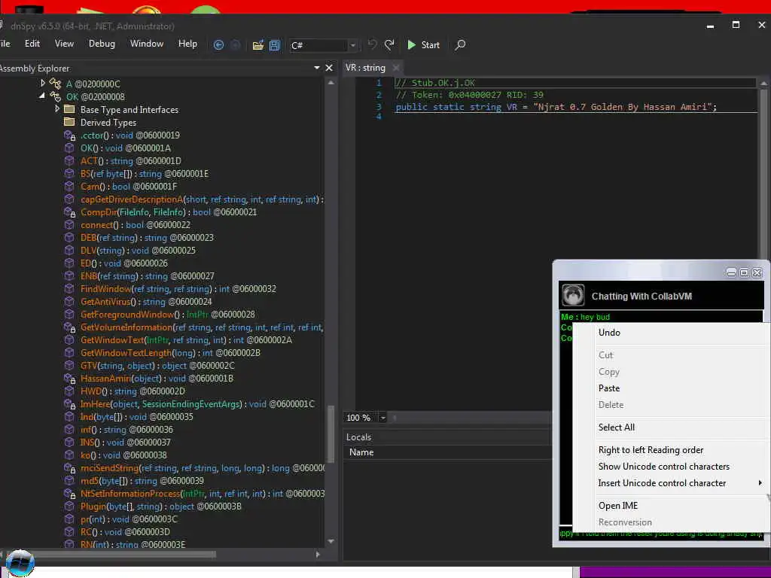Close the Assembly Explorer panel

pyautogui.click(x=329, y=68)
